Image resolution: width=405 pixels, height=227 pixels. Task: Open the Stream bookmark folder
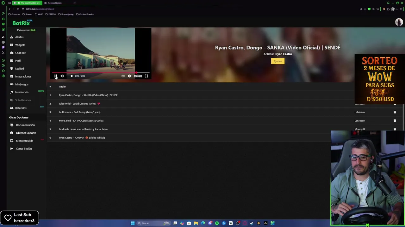coord(27,14)
